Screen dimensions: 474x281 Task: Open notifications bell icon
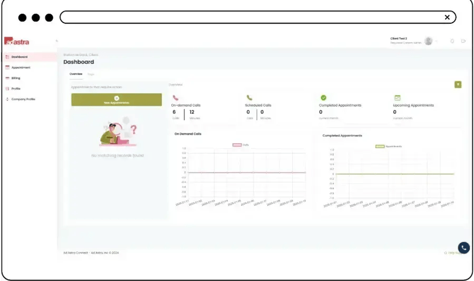click(x=452, y=41)
